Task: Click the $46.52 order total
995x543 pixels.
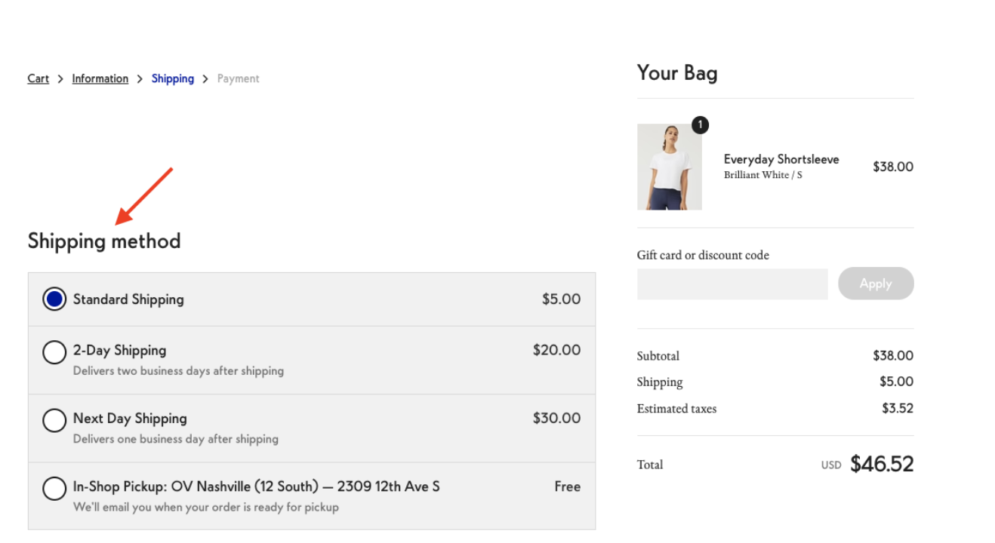Action: pos(882,464)
